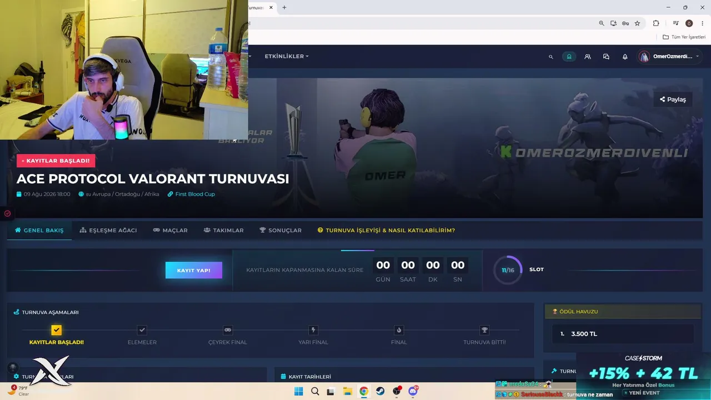
Task: Open a new Chrome tab
Action: [284, 8]
